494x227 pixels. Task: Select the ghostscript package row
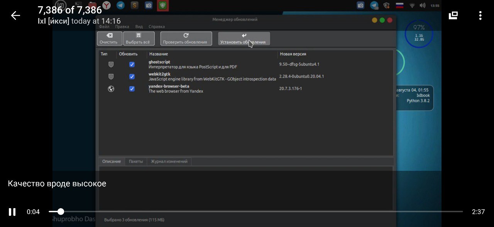pos(246,64)
